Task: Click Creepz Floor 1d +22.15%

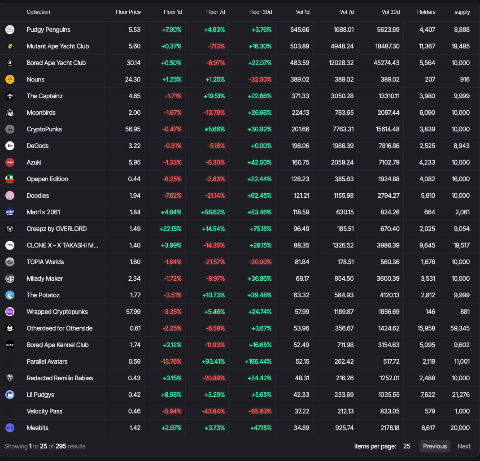Action: click(x=170, y=229)
